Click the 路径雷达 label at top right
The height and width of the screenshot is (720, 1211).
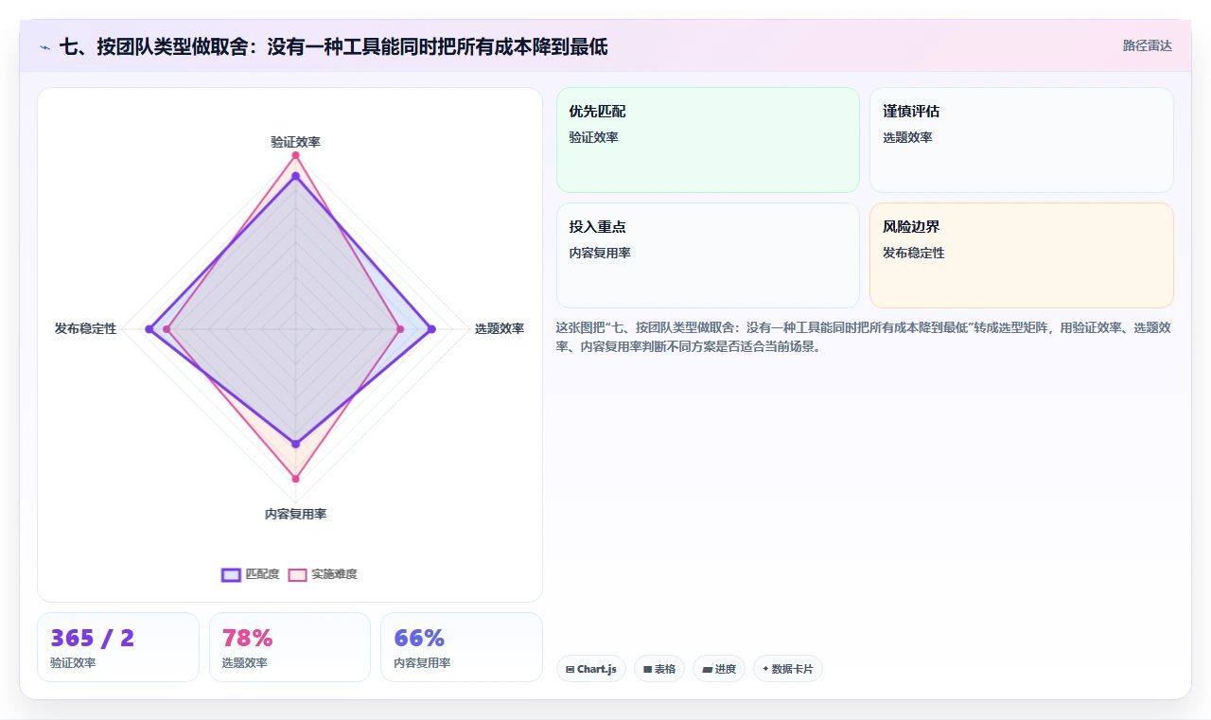(x=1148, y=45)
